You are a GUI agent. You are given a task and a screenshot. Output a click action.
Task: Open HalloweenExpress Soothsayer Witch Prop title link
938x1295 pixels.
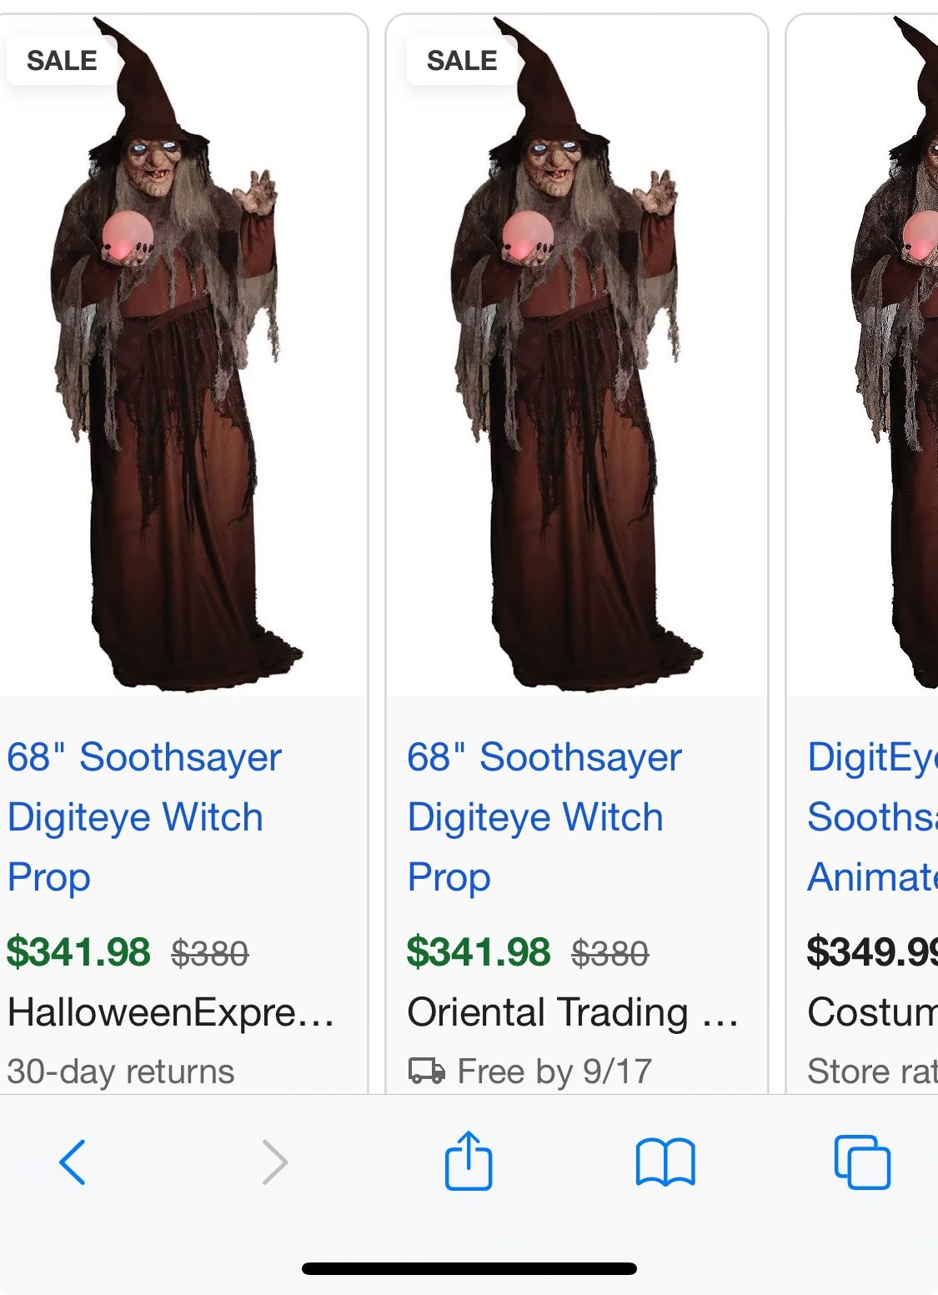pyautogui.click(x=144, y=816)
